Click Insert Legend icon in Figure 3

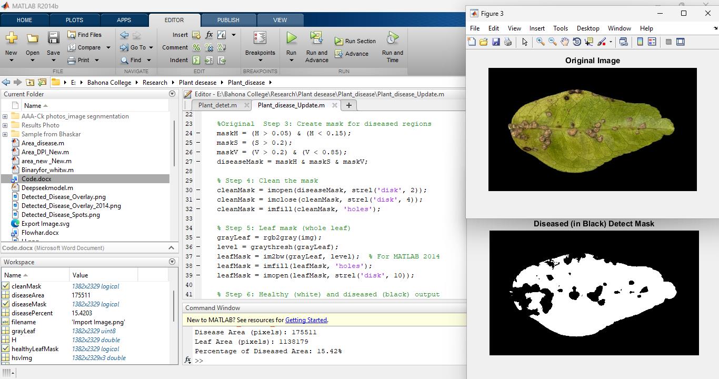(x=652, y=42)
